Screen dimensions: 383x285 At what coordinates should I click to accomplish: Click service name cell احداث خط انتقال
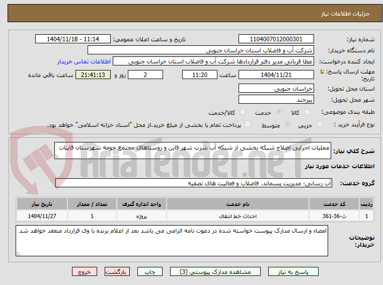[x=238, y=216]
